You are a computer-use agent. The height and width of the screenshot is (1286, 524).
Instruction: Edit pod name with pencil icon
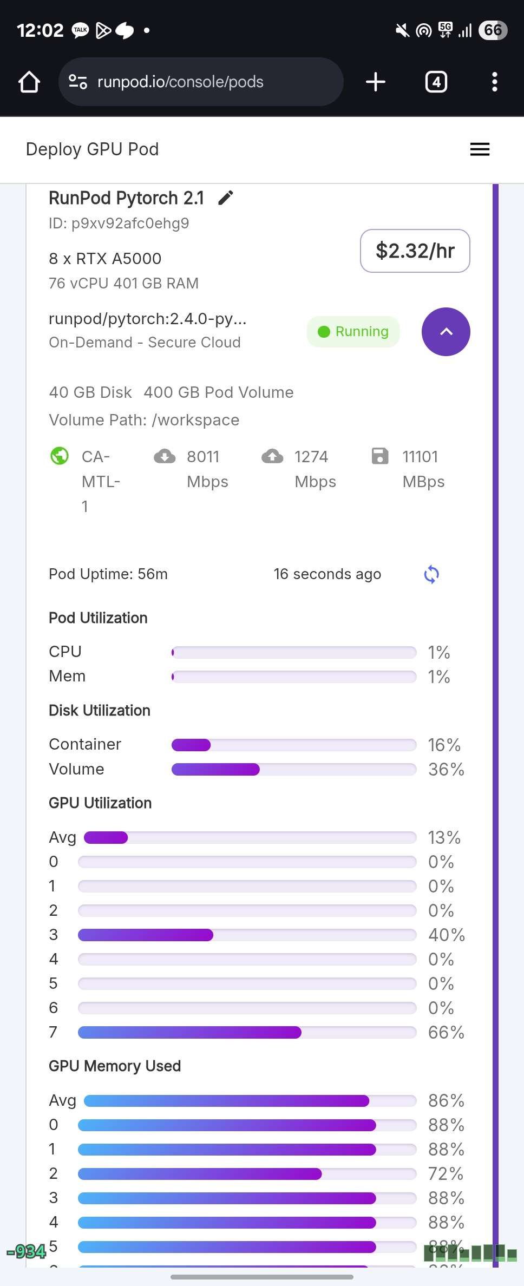(226, 198)
